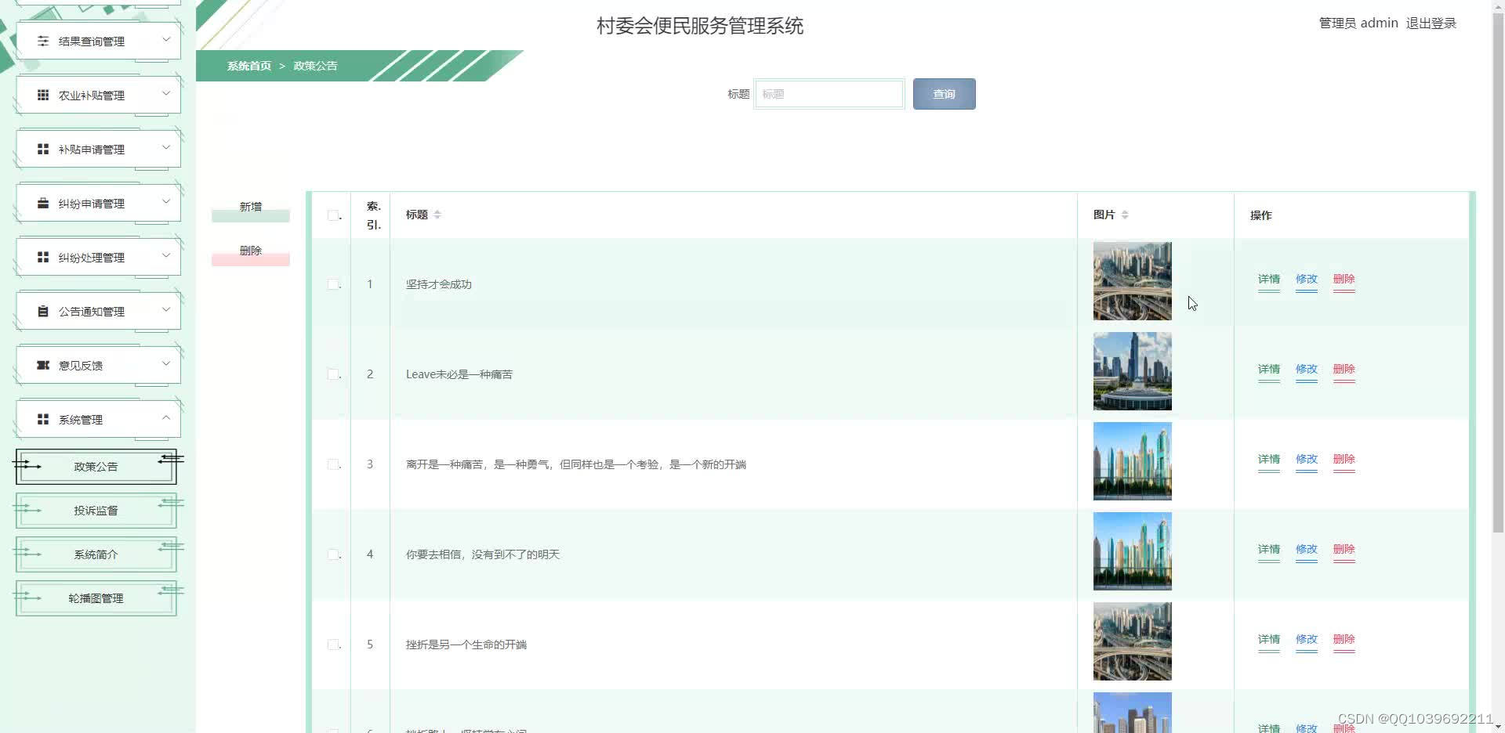Viewport: 1505px width, 733px height.
Task: Open 详情 for row 你要去相信
Action: click(1268, 550)
